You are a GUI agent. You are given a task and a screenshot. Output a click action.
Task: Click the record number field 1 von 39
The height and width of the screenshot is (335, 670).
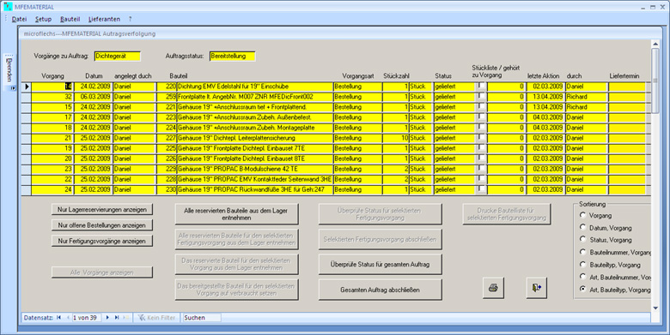[86, 318]
